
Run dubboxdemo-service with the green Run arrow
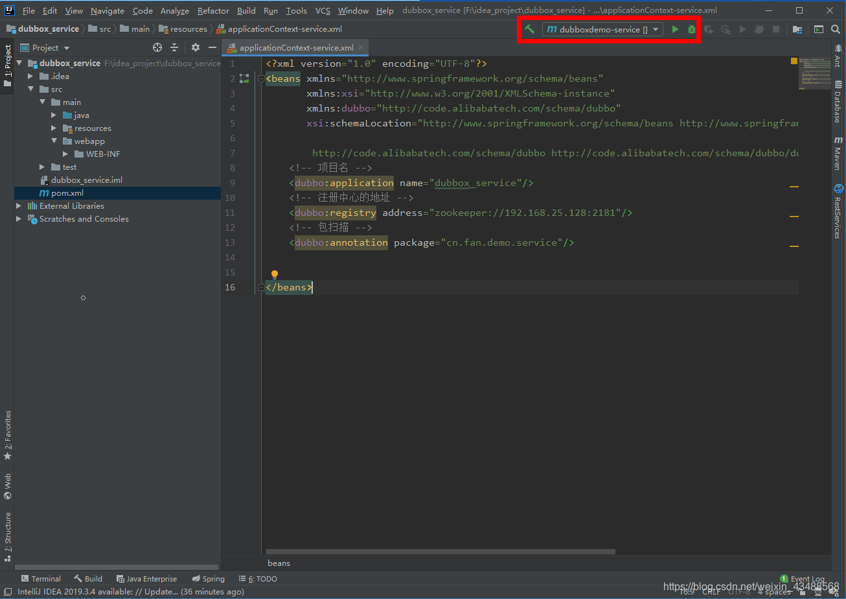tap(674, 29)
